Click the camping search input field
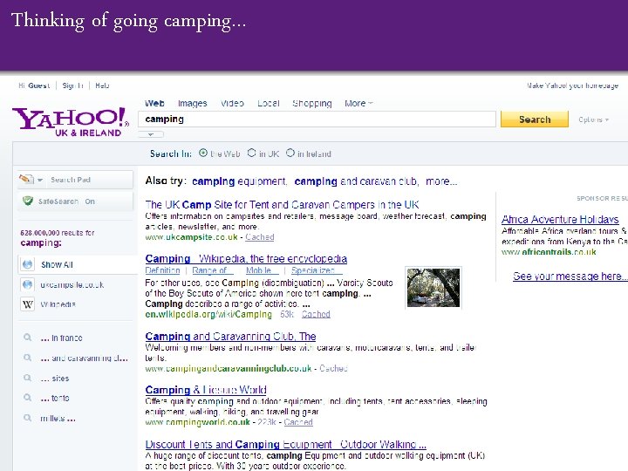The width and height of the screenshot is (628, 471). [x=317, y=119]
